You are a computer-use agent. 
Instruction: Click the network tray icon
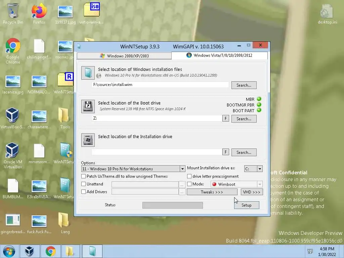coord(310,251)
